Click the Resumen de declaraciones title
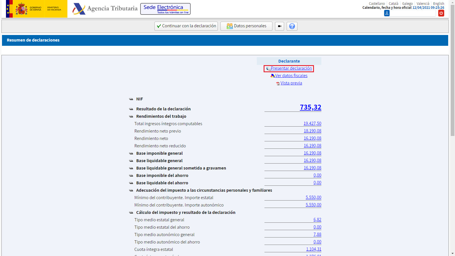Image resolution: width=455 pixels, height=256 pixels. (33, 40)
